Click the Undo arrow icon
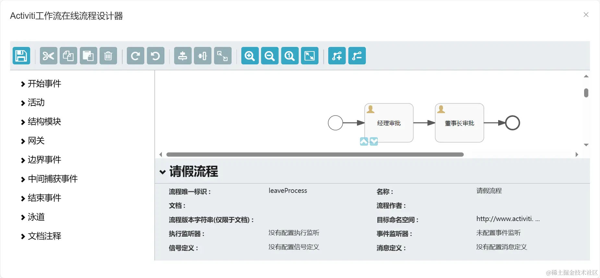This screenshot has height=278, width=600. point(156,56)
